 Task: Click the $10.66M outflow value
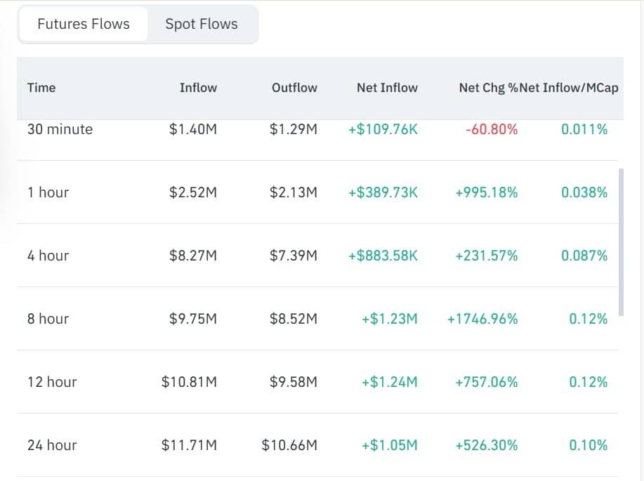click(289, 445)
